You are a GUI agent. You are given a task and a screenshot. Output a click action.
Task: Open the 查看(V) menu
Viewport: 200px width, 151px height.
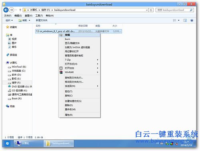28,16
